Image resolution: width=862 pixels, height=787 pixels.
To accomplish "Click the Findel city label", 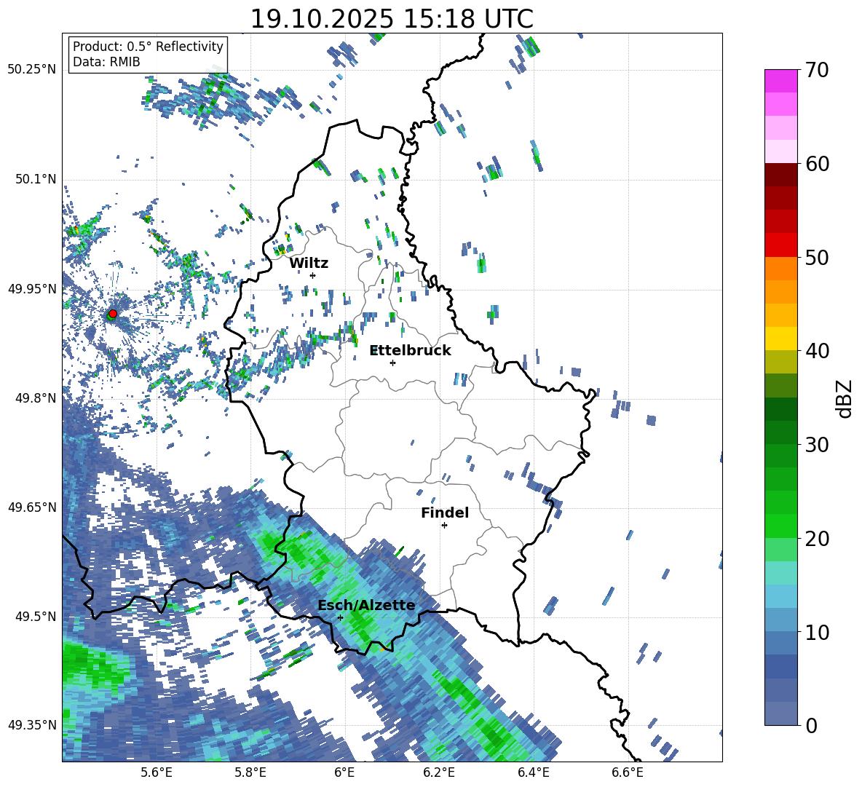I will pyautogui.click(x=445, y=513).
